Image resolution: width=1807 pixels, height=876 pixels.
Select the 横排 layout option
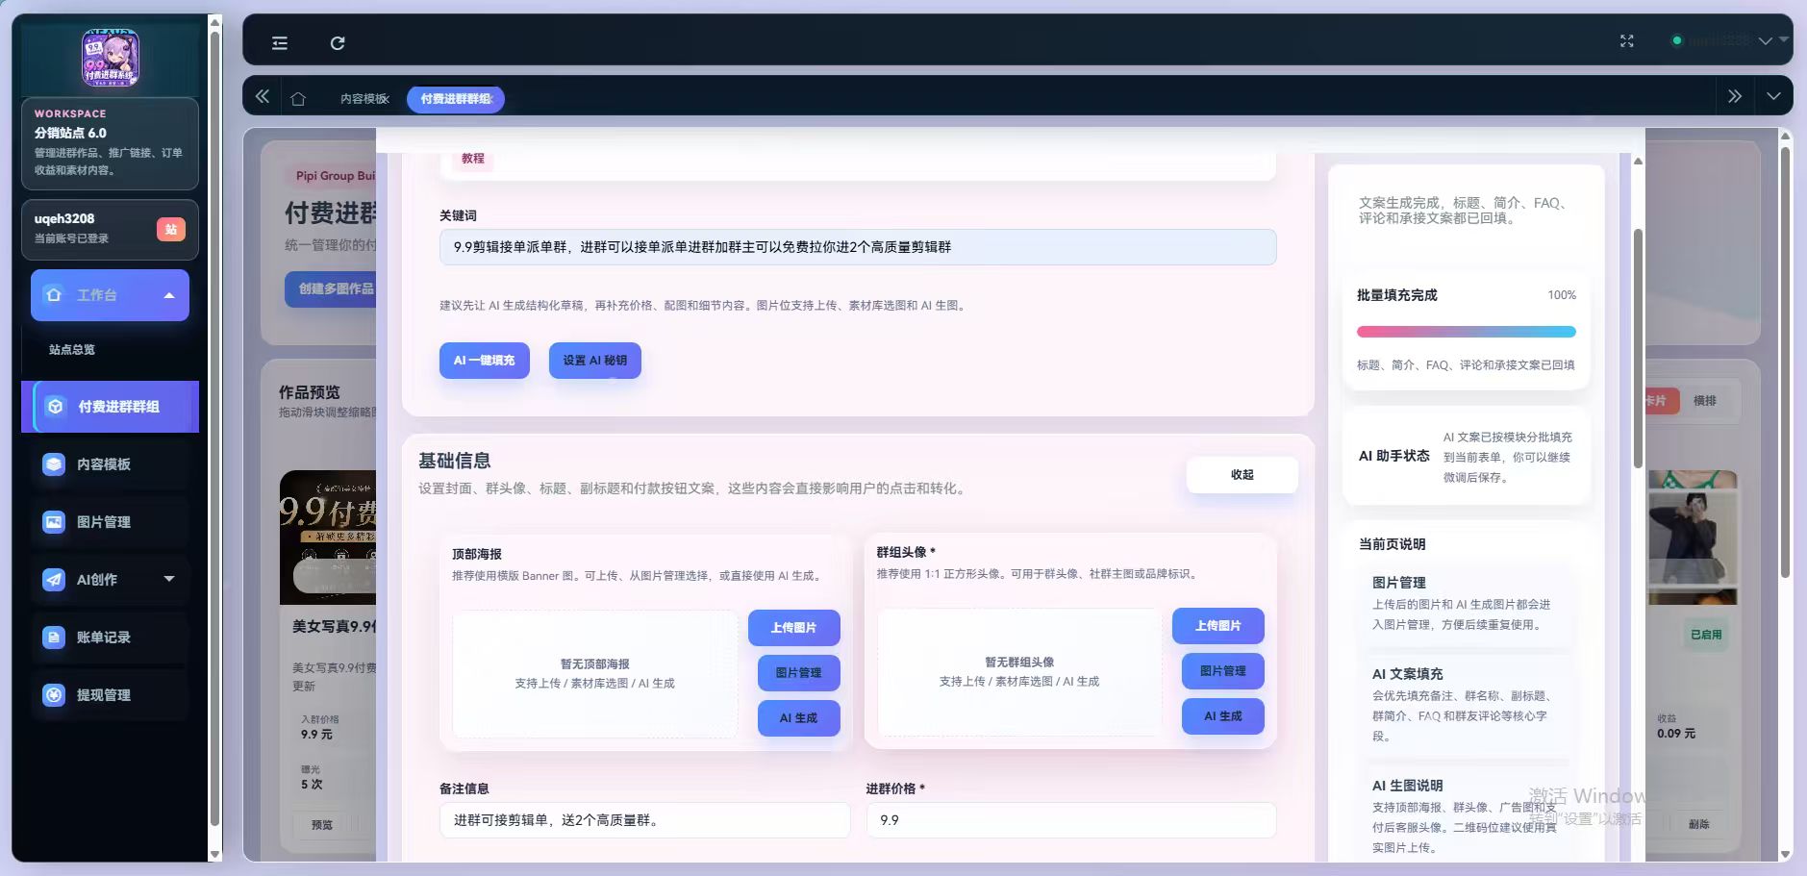[1704, 401]
